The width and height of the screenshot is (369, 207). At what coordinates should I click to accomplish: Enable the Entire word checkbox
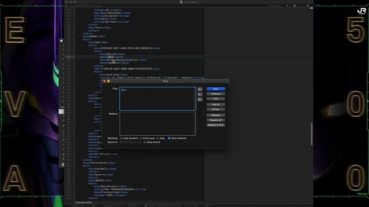pos(141,138)
